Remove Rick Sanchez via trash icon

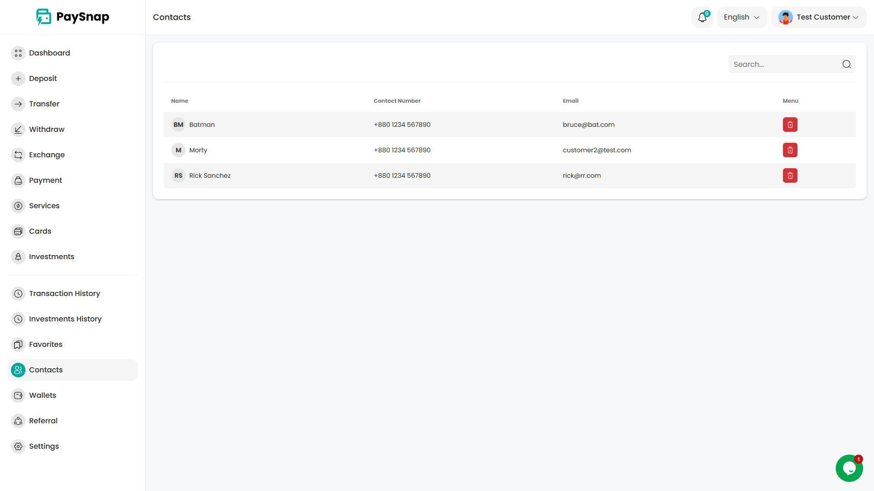pos(790,175)
